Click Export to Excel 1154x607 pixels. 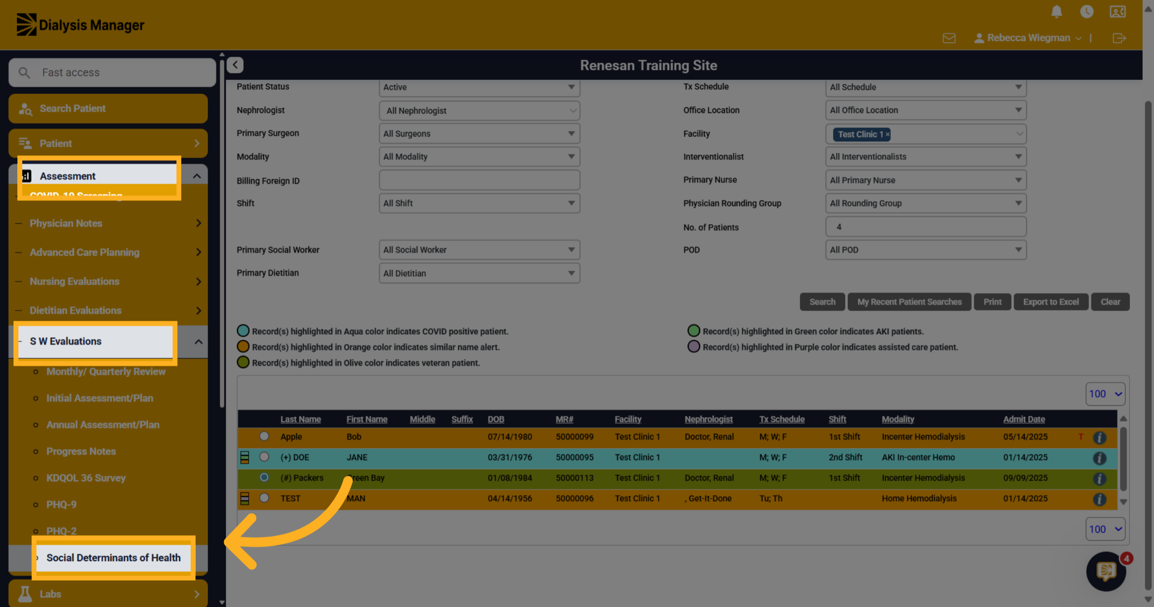[1051, 302]
